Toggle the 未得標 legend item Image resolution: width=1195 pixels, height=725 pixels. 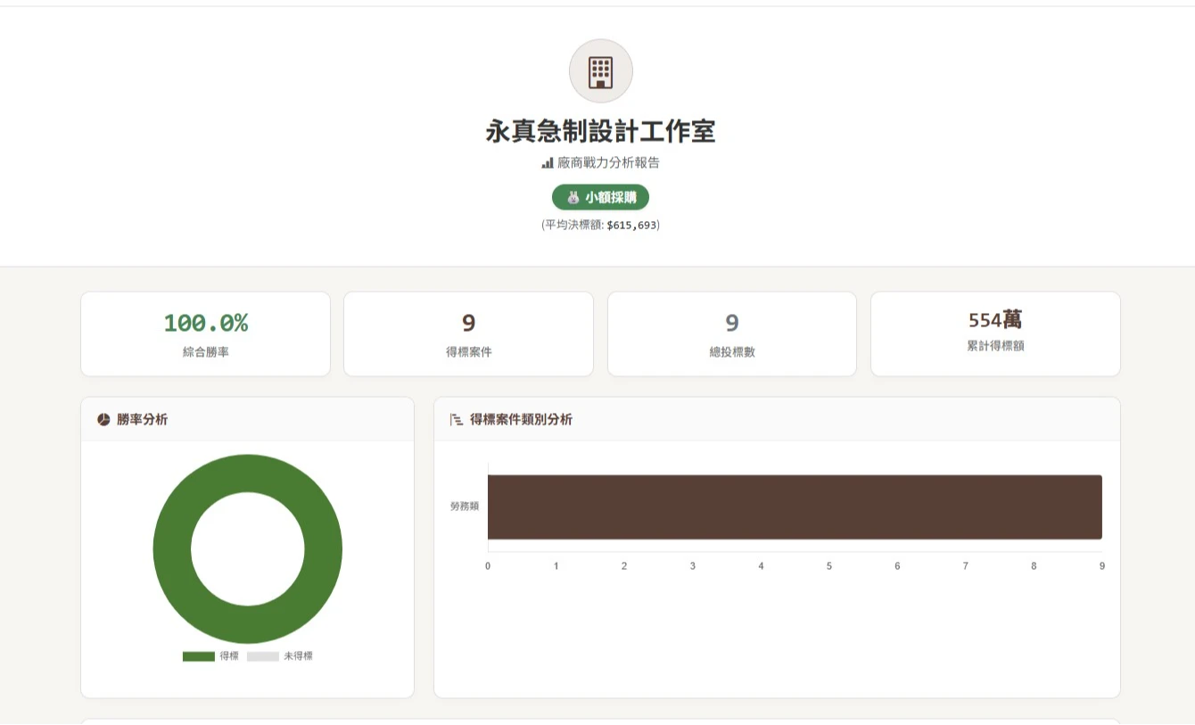click(280, 656)
